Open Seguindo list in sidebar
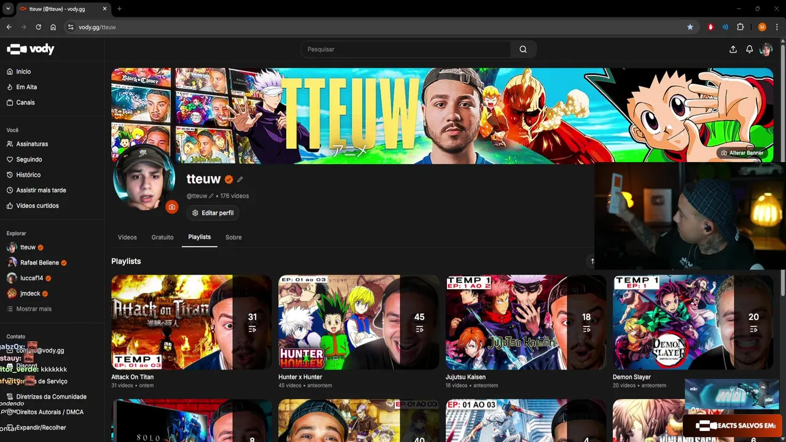 pyautogui.click(x=29, y=159)
